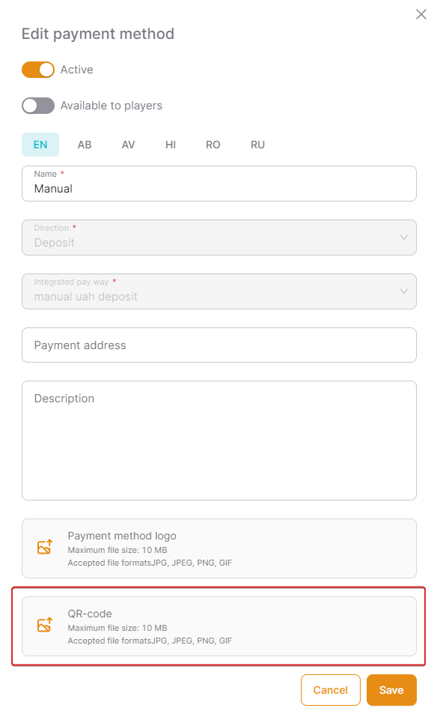The image size is (437, 717).
Task: Enable the Available to players switch
Action: coord(38,106)
